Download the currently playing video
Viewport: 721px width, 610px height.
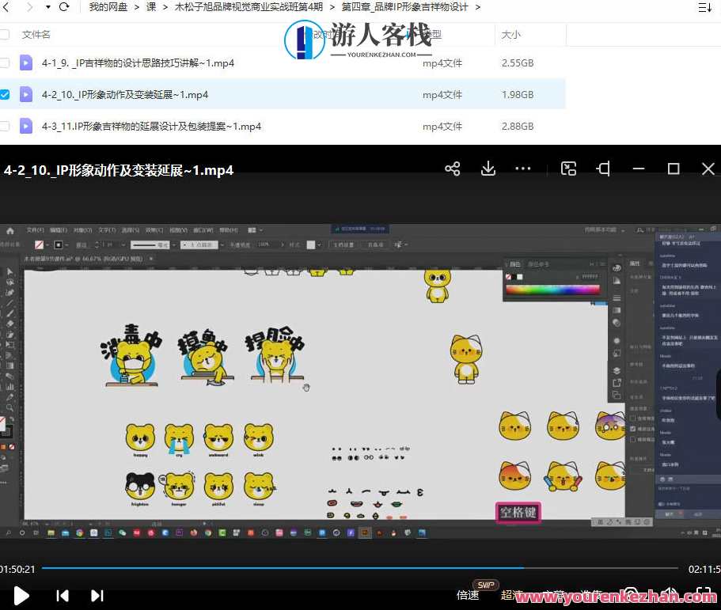[x=488, y=169]
